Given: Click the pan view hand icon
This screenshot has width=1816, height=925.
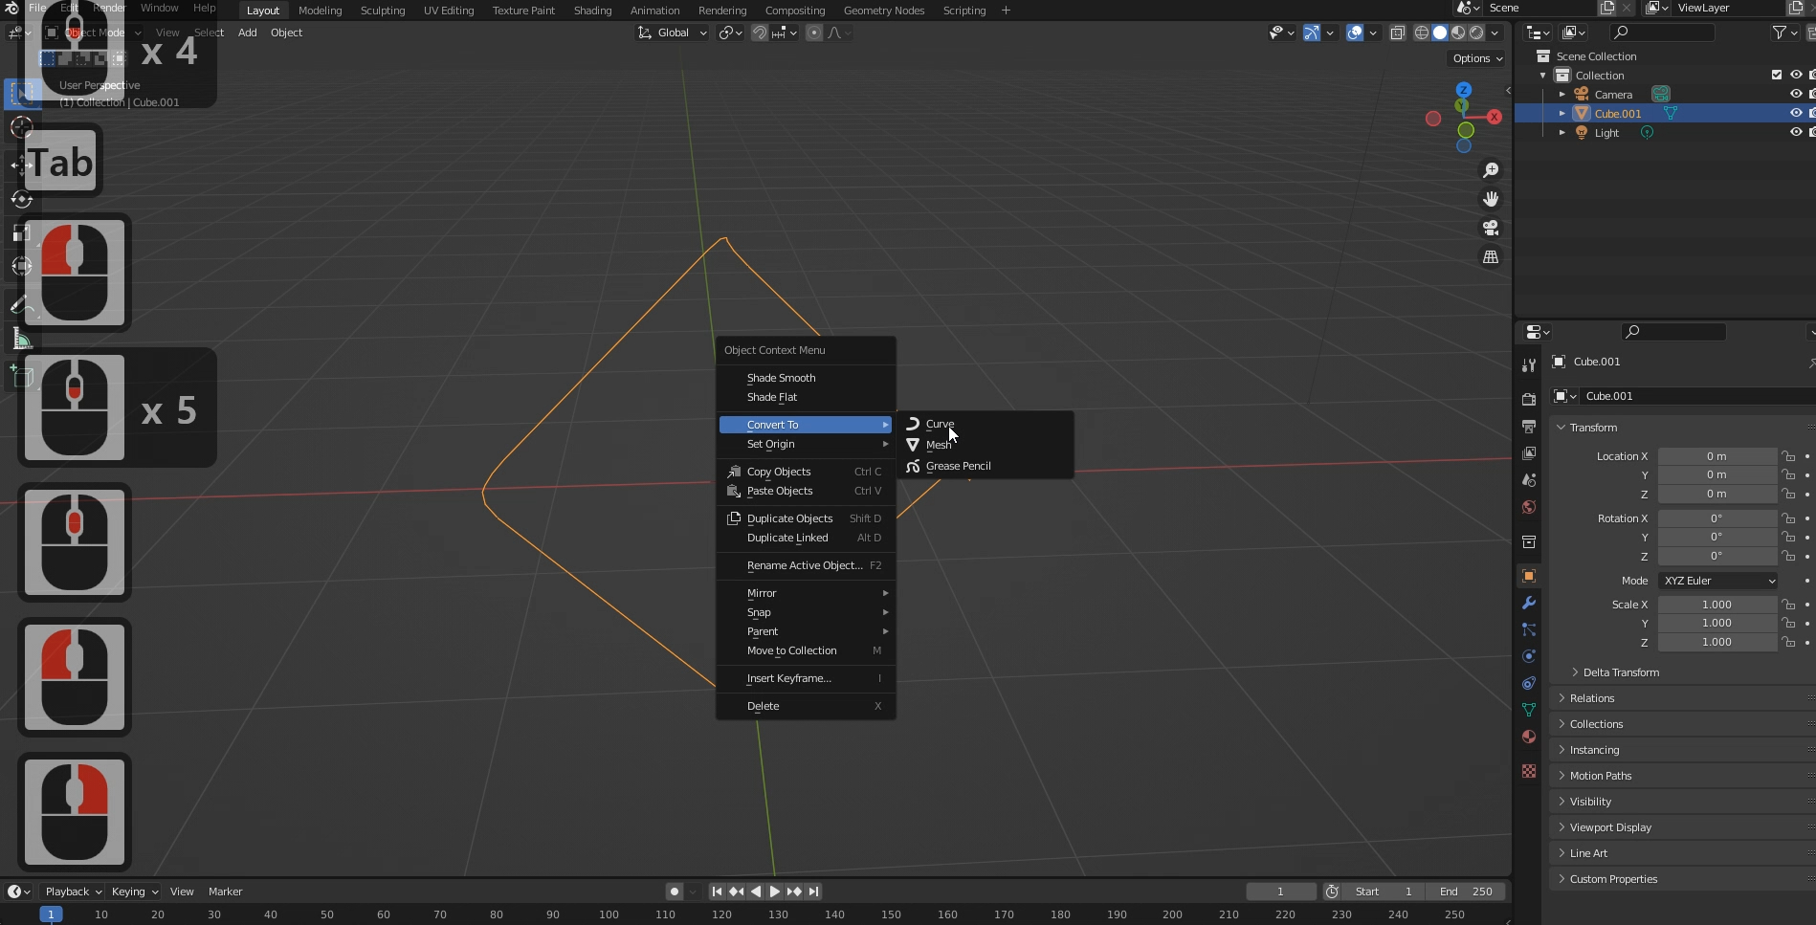Looking at the screenshot, I should point(1491,199).
